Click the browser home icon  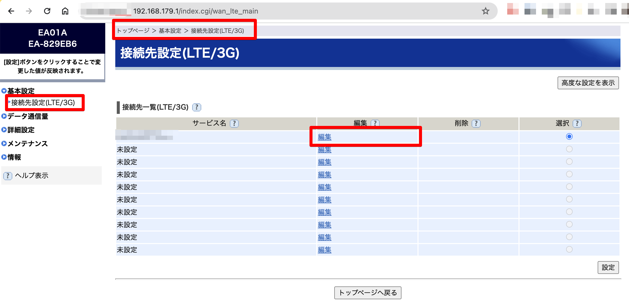point(65,11)
